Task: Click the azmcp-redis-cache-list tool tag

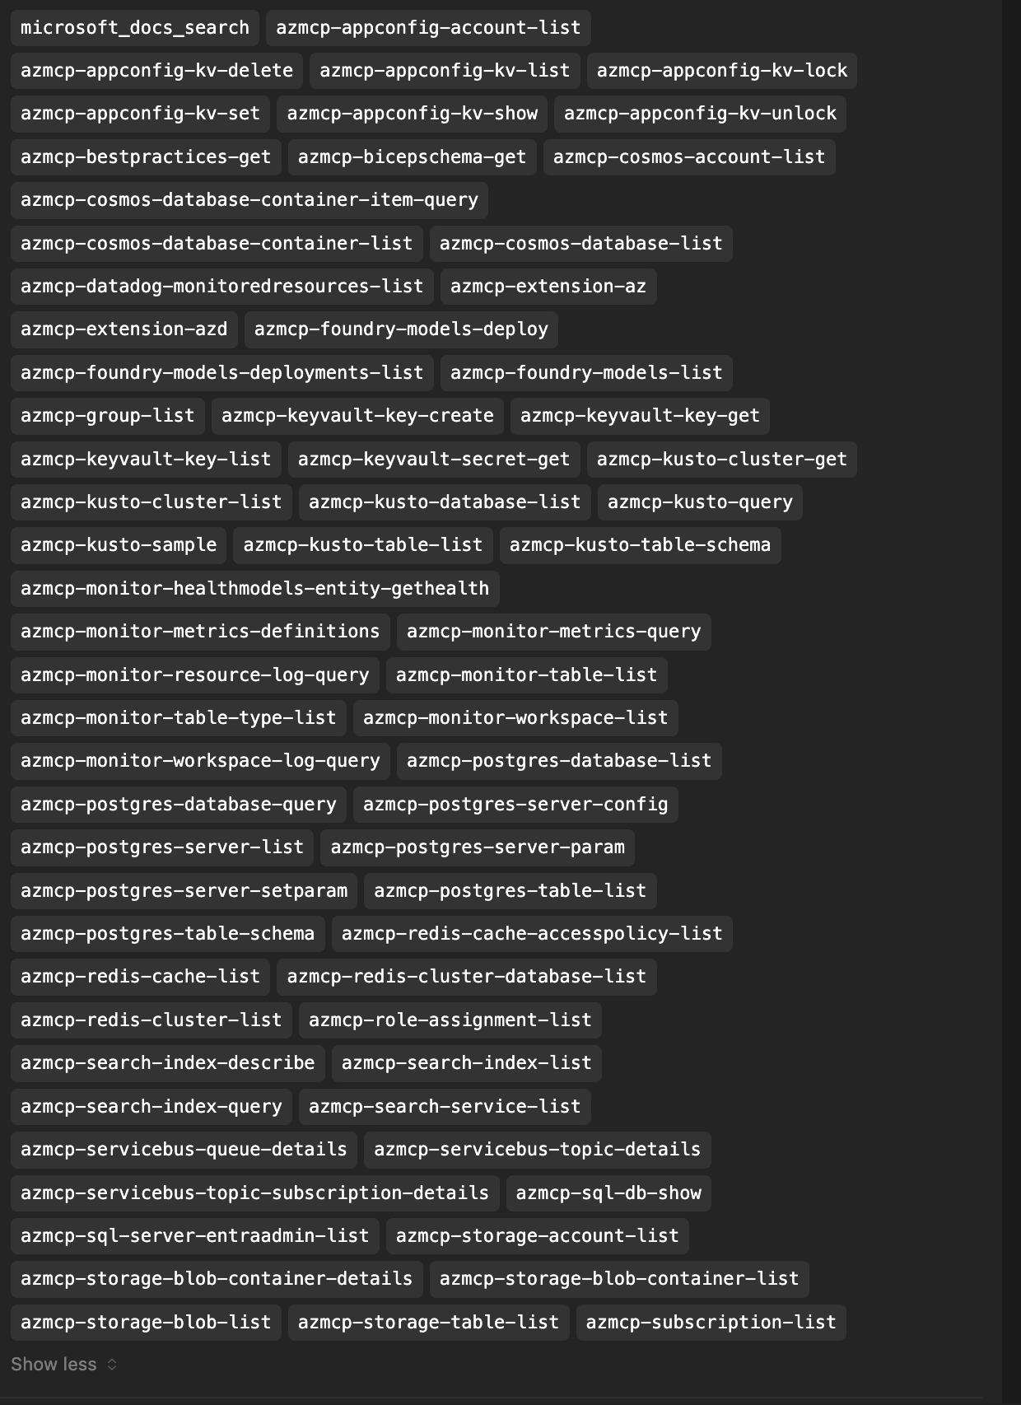Action: tap(140, 976)
